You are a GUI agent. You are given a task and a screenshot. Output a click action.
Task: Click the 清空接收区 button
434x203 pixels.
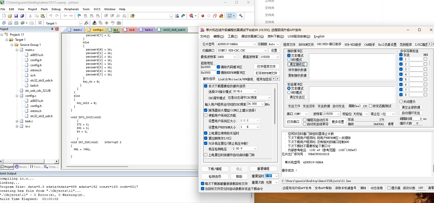[297, 64]
